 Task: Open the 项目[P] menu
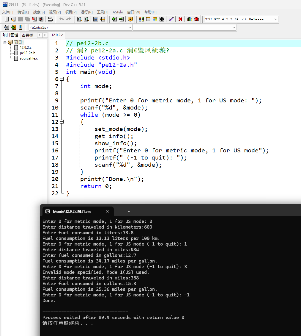coord(71,12)
